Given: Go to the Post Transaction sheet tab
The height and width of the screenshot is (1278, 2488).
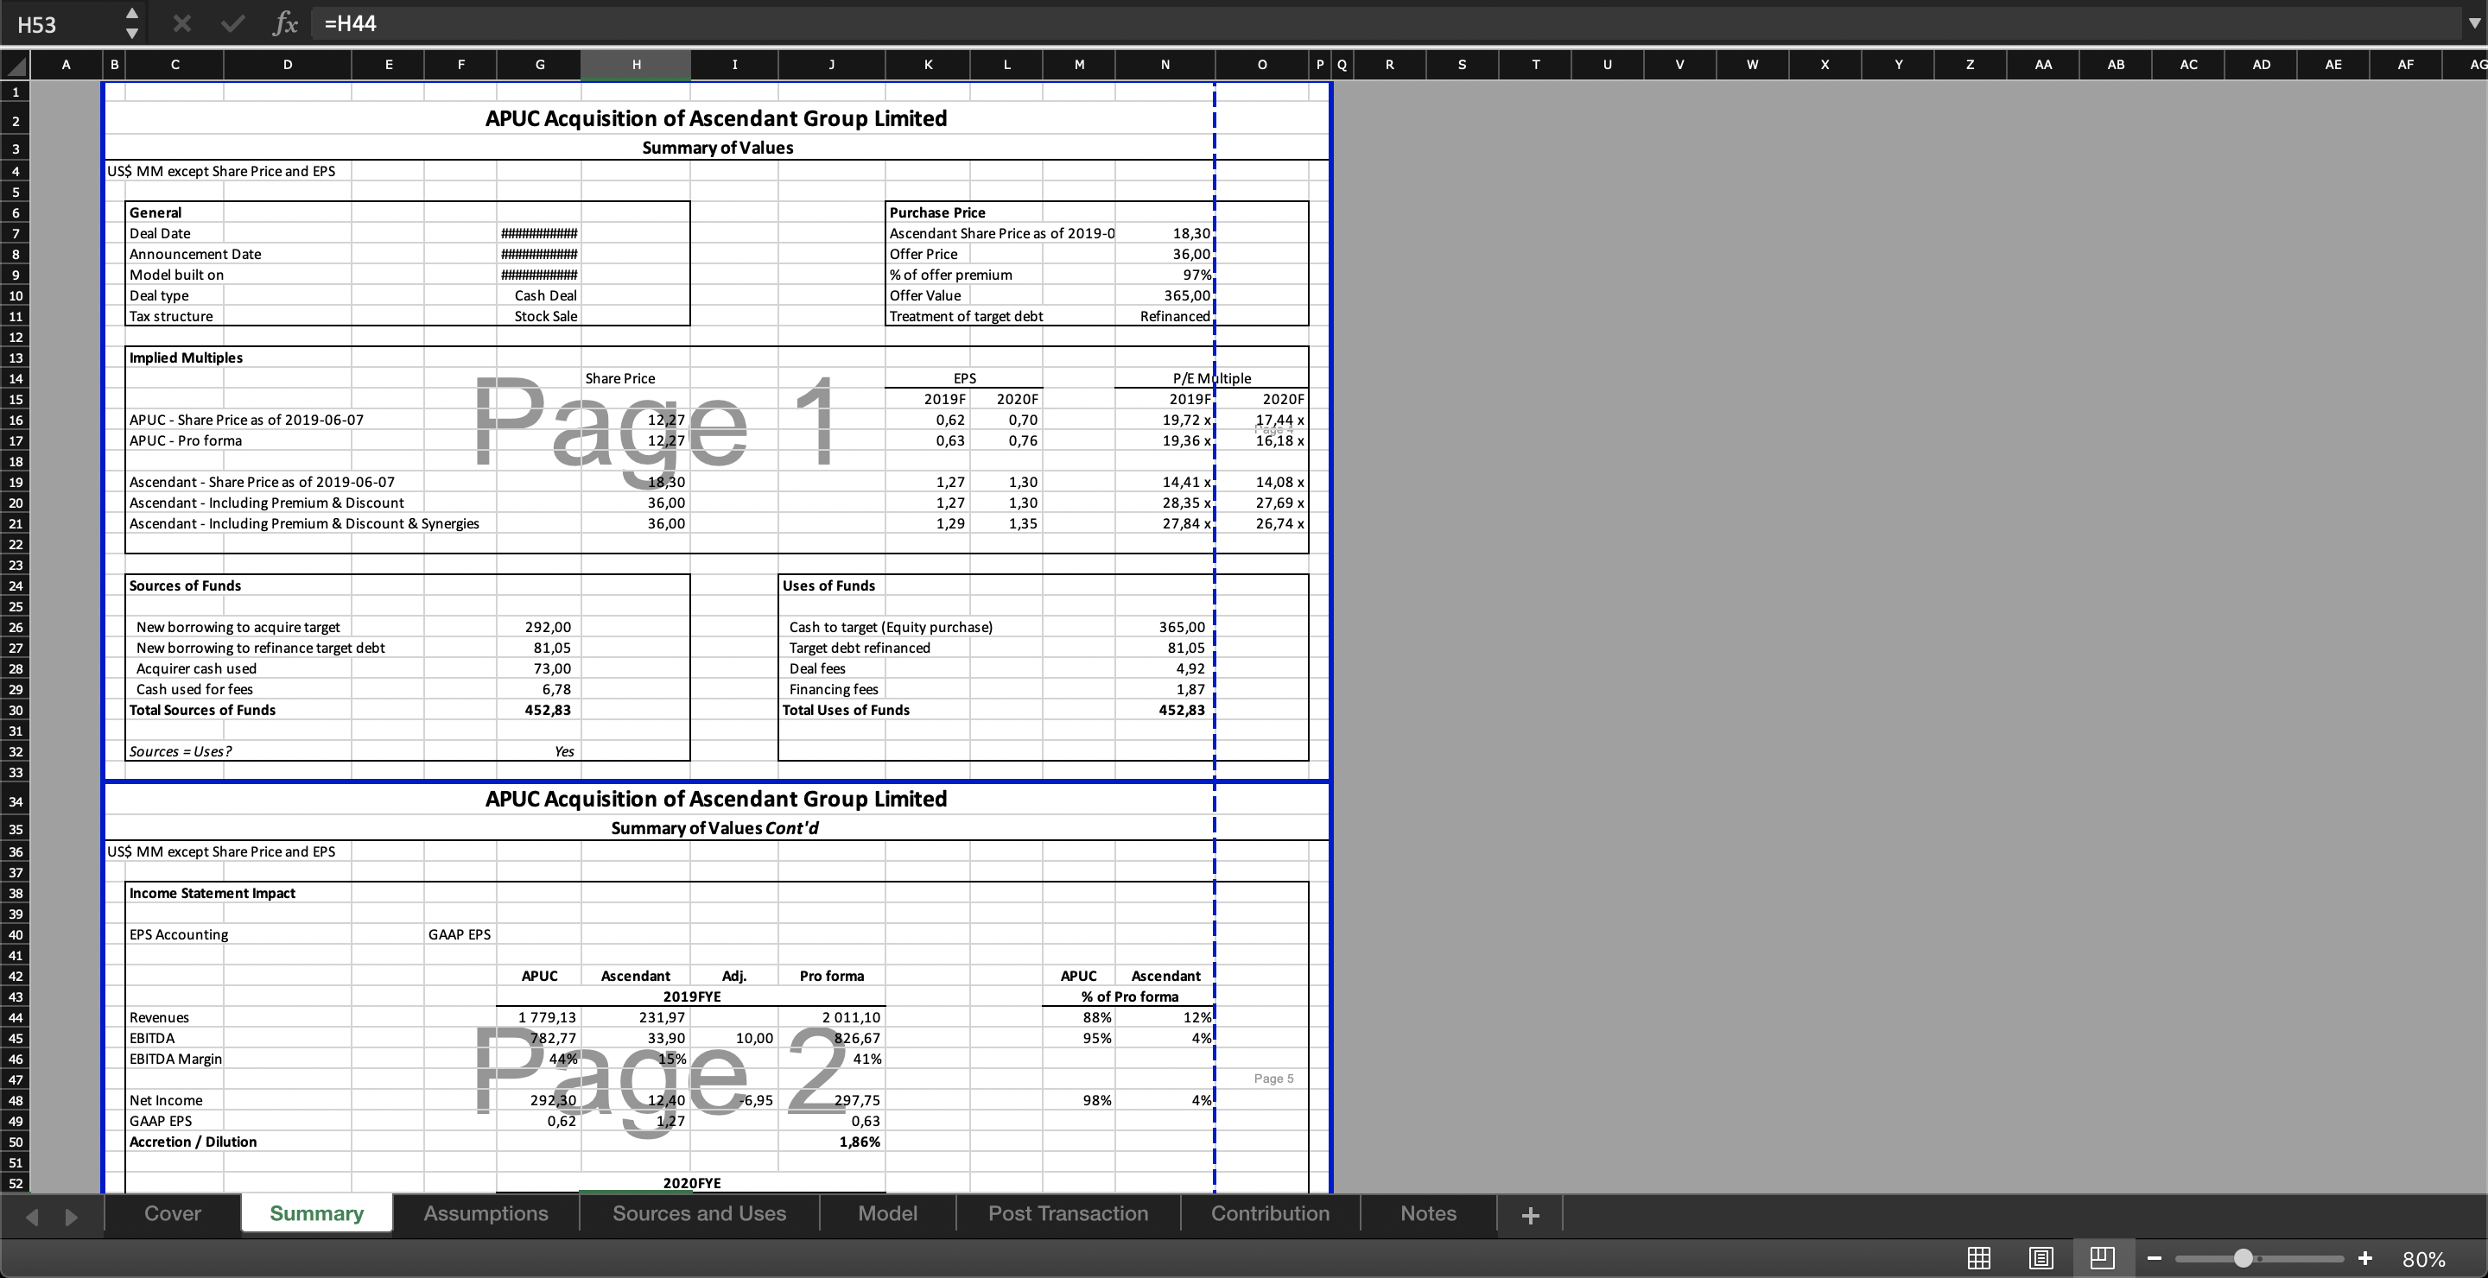Looking at the screenshot, I should click(x=1069, y=1213).
